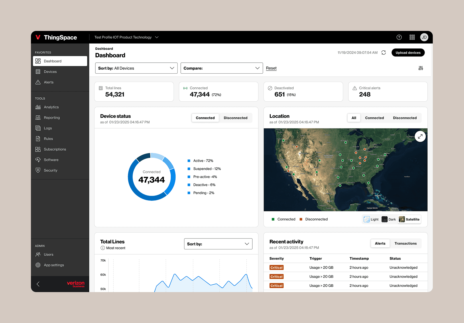Expand the Location map to fullscreen
Viewport: 464px width, 323px height.
(420, 136)
